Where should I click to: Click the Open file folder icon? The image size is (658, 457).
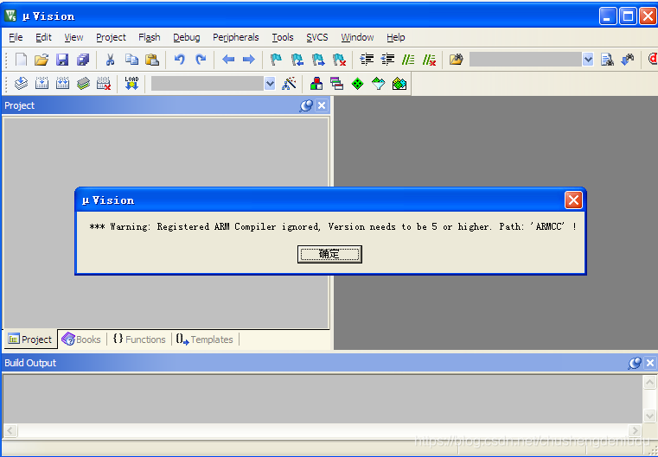(x=42, y=60)
